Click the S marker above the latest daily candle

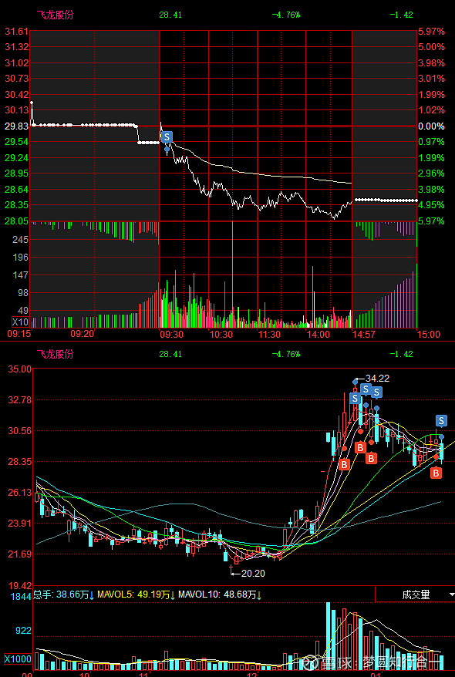pos(441,420)
